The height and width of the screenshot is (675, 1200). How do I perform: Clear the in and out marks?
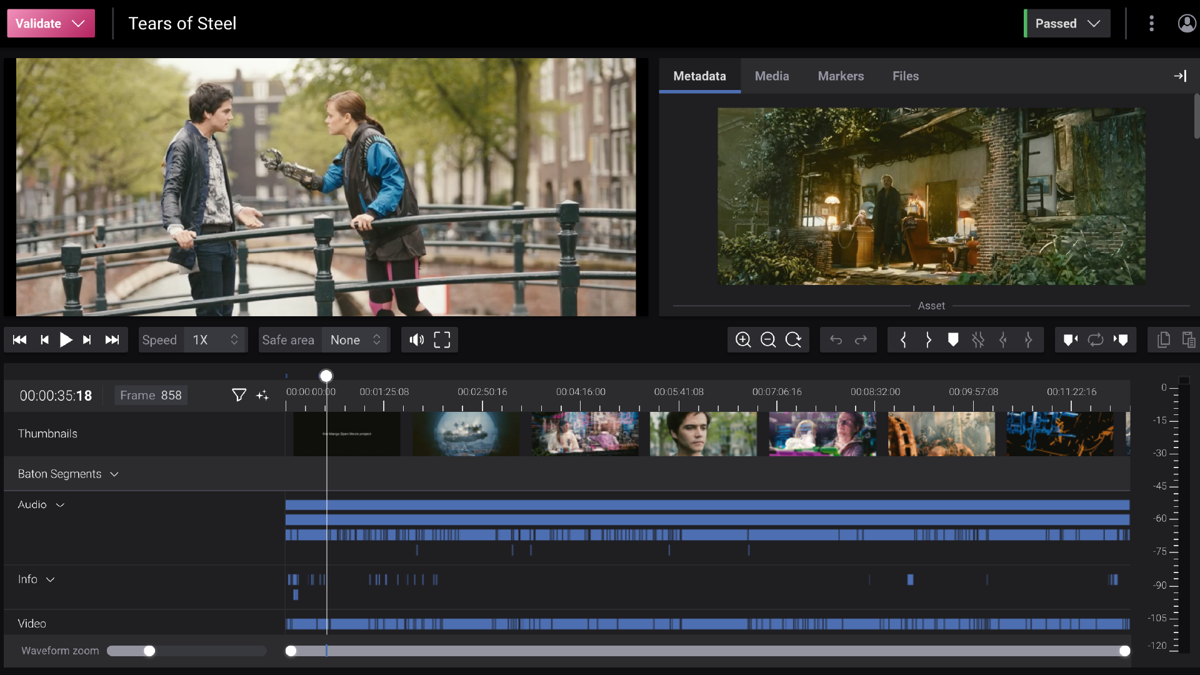pos(978,340)
